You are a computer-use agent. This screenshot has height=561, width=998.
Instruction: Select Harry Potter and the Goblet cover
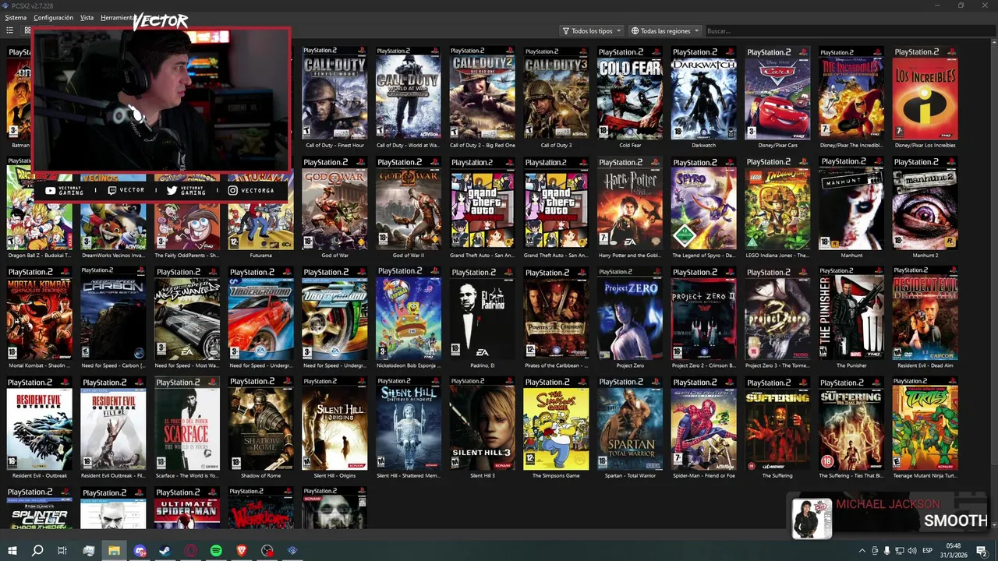(x=630, y=203)
